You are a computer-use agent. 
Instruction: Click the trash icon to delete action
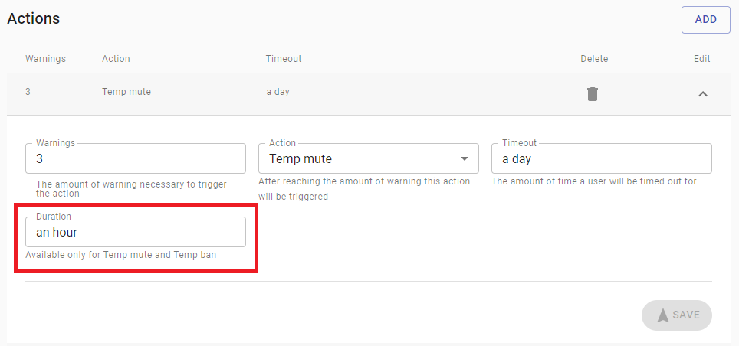tap(593, 93)
